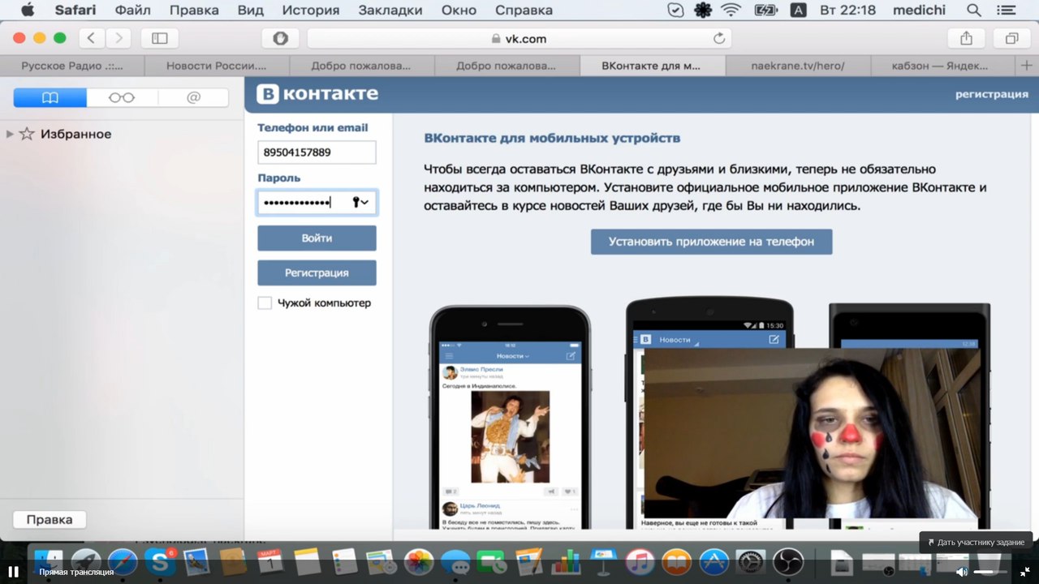Click the Пароль password field
The width and height of the screenshot is (1039, 584).
317,202
